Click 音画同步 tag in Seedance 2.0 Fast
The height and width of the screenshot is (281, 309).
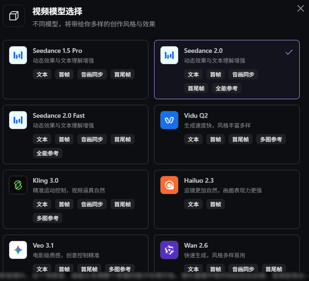[92, 139]
